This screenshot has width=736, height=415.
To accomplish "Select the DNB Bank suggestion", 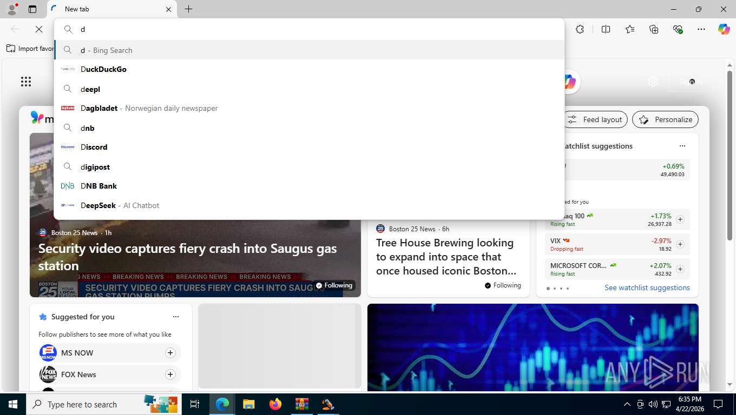I will tap(309, 186).
